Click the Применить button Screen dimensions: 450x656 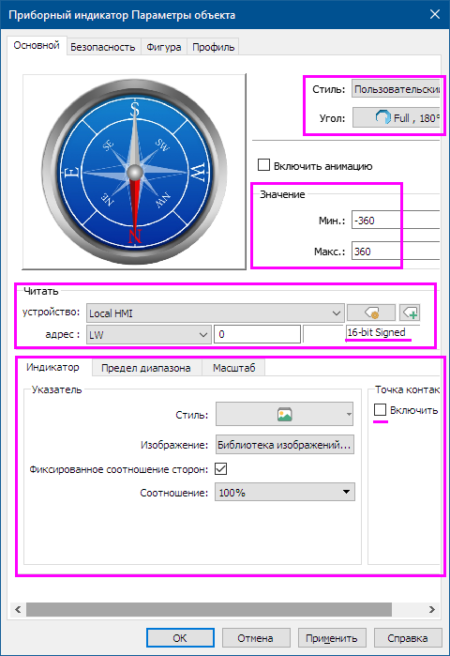[332, 637]
